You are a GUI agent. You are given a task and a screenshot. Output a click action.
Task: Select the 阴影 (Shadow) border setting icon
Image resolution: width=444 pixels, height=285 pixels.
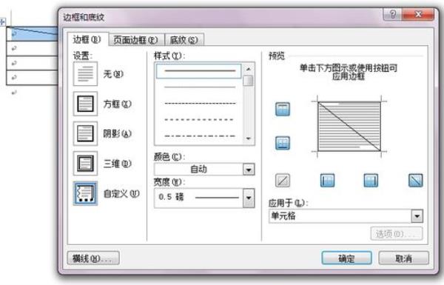point(85,133)
